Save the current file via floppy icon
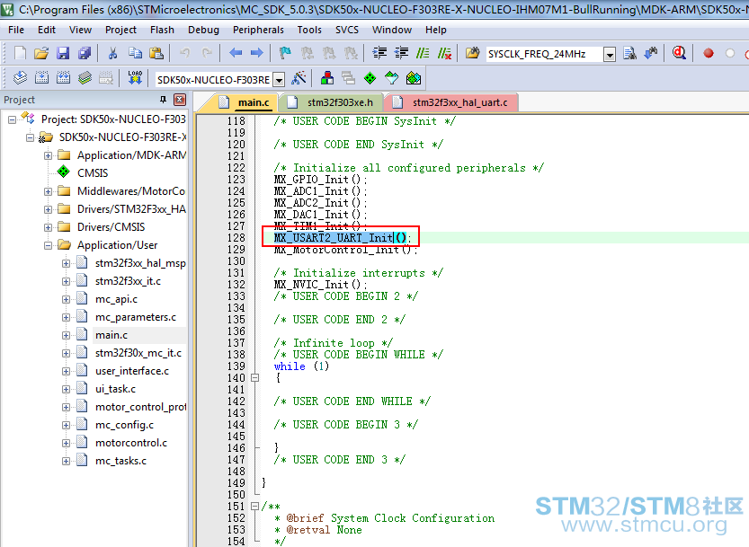Image resolution: width=749 pixels, height=547 pixels. pos(63,53)
